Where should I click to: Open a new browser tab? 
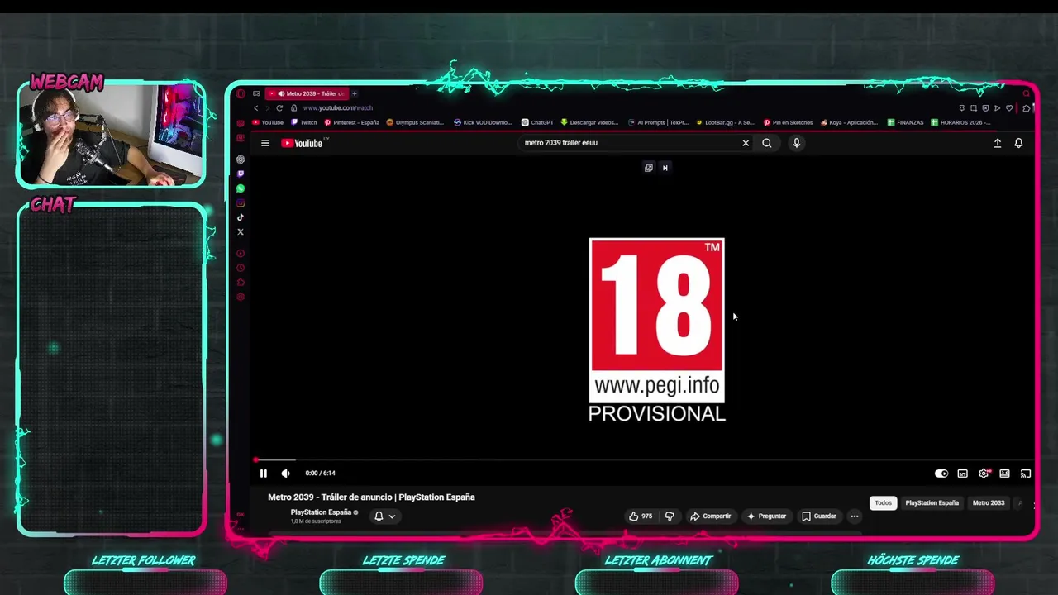pos(354,93)
